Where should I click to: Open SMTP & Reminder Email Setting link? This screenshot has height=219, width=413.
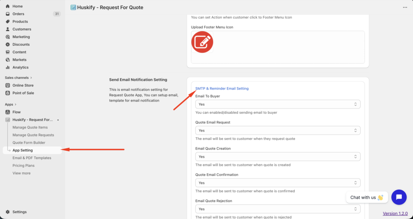[x=222, y=88]
